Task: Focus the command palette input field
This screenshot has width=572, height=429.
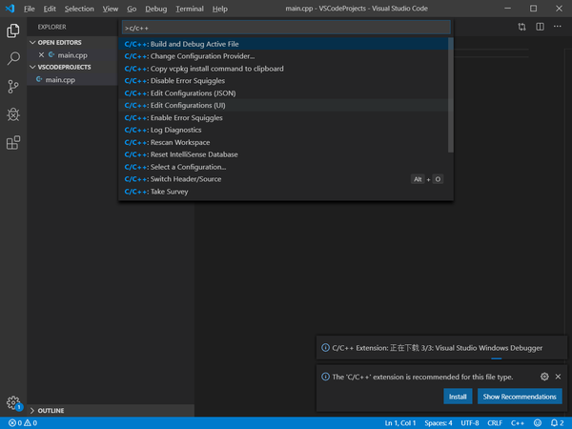Action: pyautogui.click(x=286, y=28)
